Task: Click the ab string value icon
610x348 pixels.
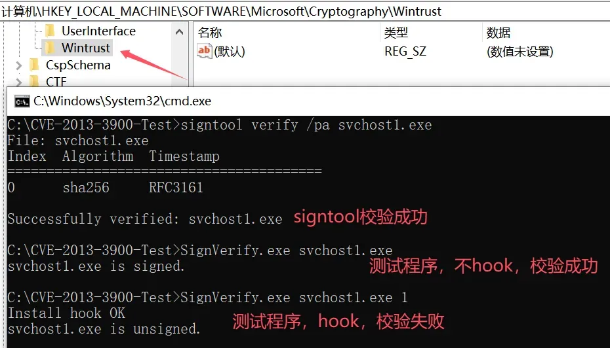Action: (204, 51)
